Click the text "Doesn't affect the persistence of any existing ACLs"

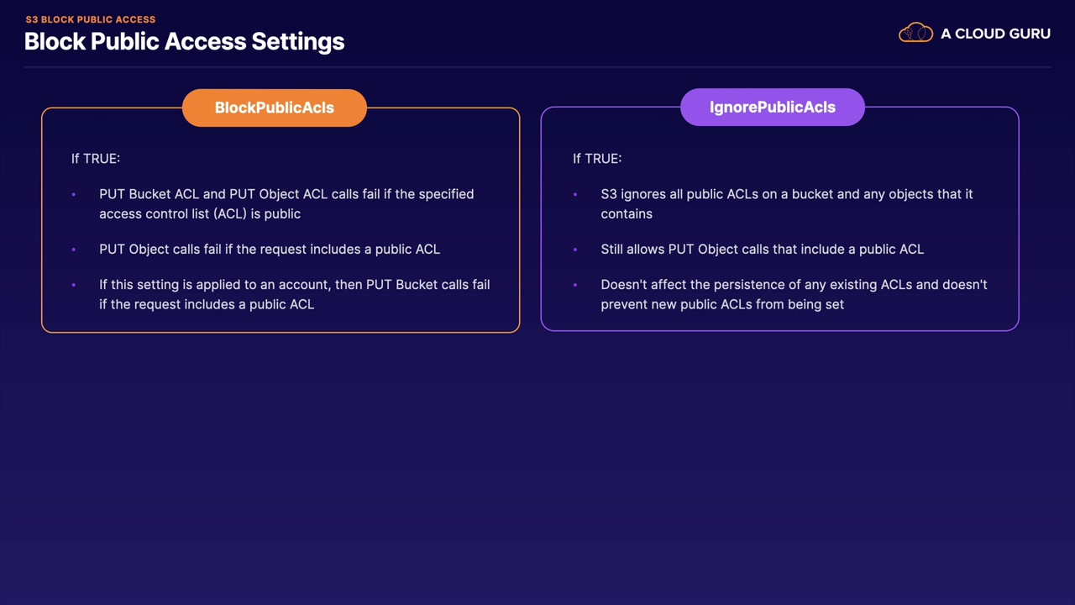tap(756, 285)
